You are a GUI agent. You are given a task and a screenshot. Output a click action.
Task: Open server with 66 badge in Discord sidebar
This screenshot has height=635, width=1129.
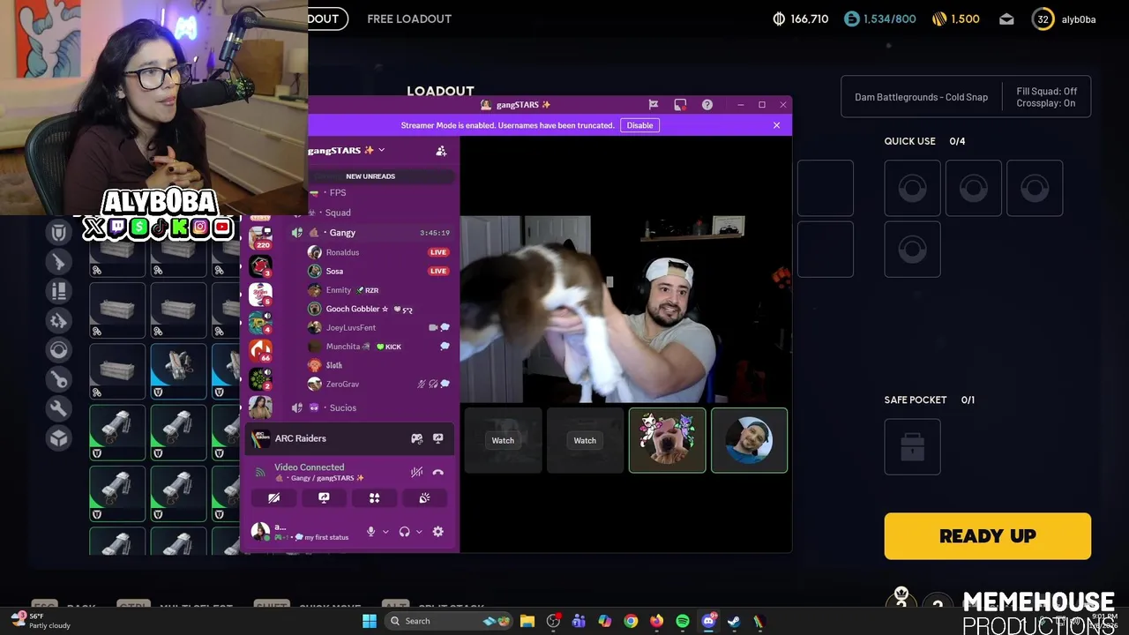click(261, 351)
